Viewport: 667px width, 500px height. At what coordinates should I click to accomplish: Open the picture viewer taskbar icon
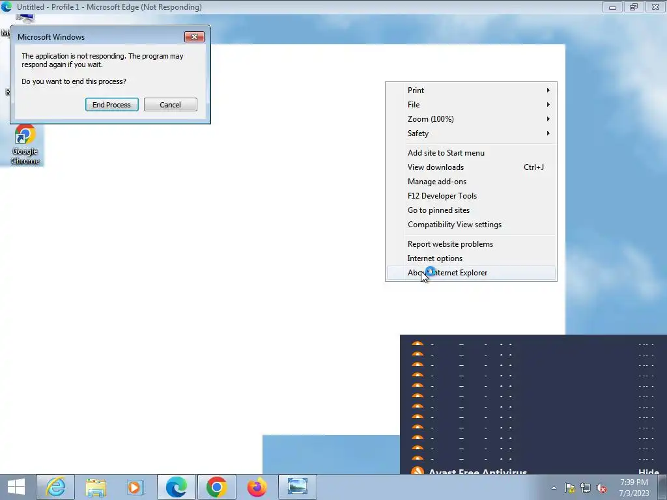coord(297,487)
